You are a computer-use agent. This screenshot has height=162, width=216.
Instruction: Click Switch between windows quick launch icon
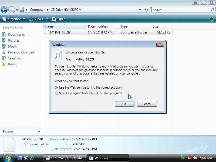click(26, 158)
